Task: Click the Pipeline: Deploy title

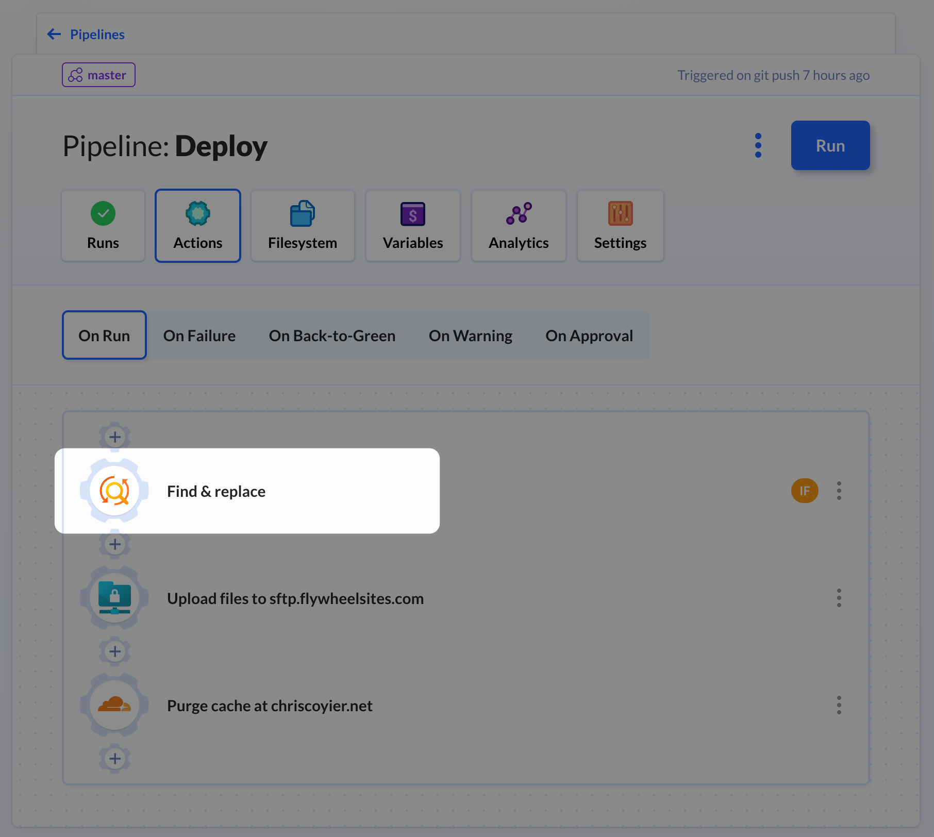Action: [165, 146]
